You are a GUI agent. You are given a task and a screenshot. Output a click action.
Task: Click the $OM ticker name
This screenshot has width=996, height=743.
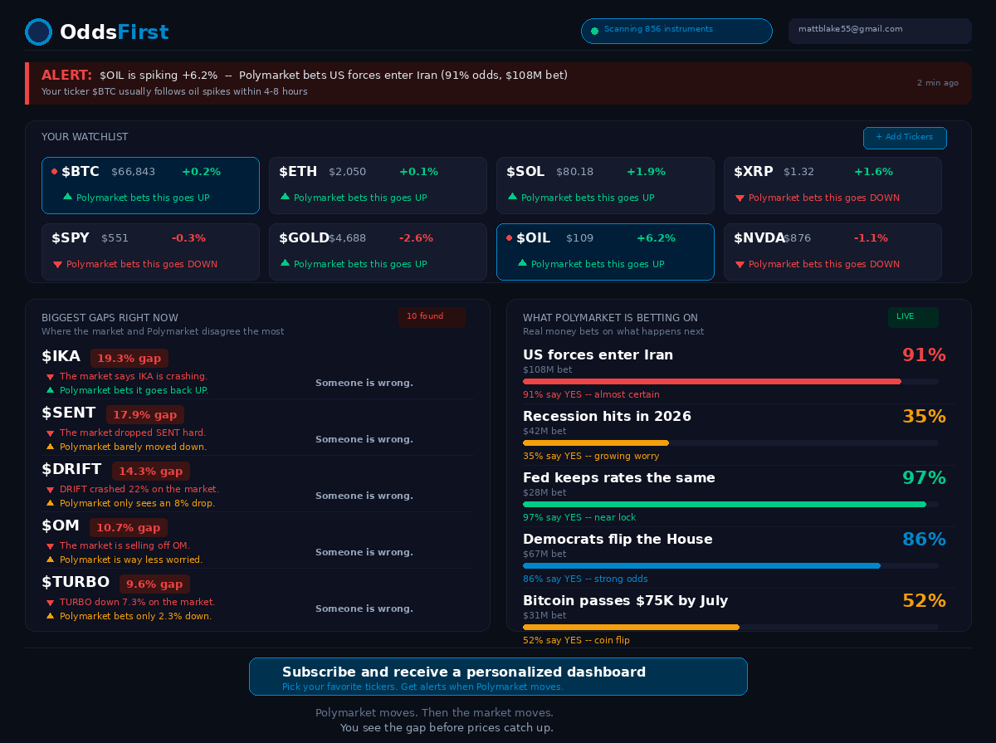coord(61,526)
